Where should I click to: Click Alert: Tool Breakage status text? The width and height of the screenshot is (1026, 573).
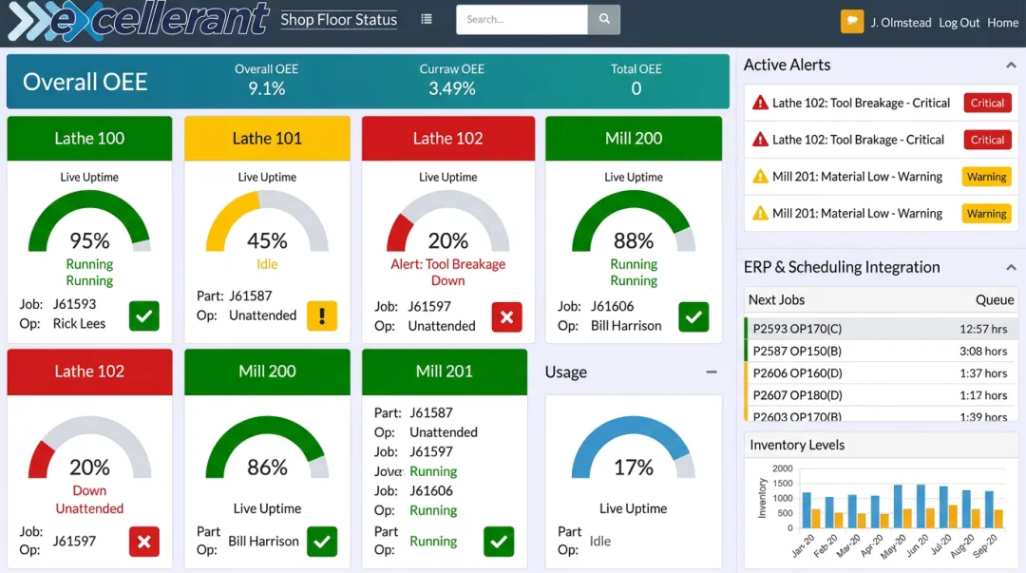pos(448,264)
